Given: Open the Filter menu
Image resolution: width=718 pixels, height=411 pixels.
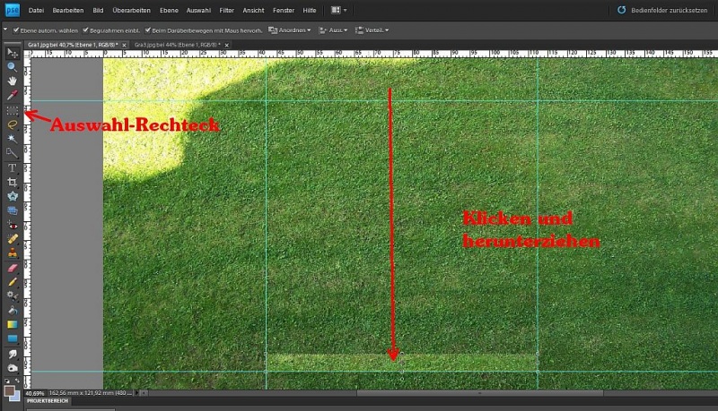Looking at the screenshot, I should coord(227,10).
